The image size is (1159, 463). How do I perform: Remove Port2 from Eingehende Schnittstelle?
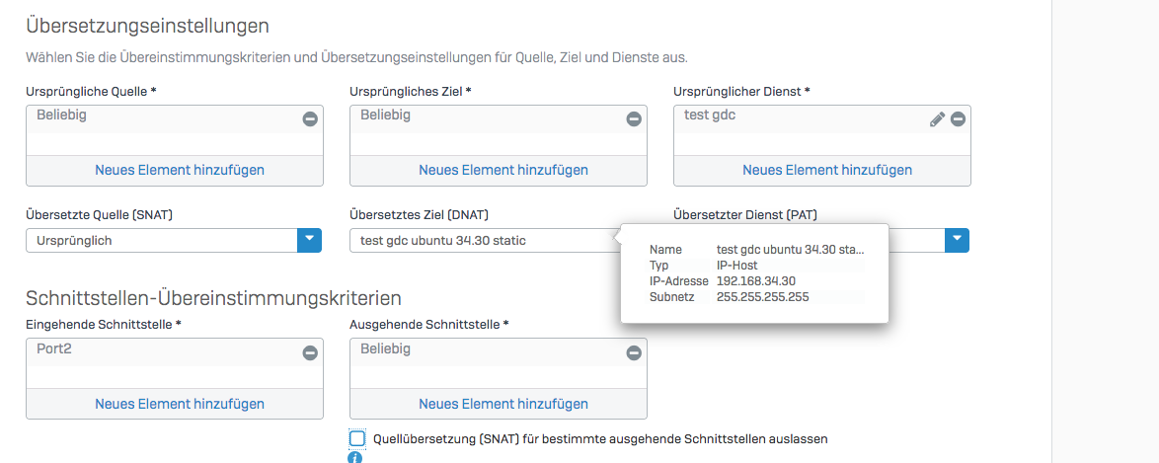[x=310, y=353]
